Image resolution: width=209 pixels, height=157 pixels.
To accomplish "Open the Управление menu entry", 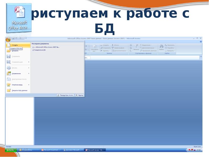I will coord(18,74).
